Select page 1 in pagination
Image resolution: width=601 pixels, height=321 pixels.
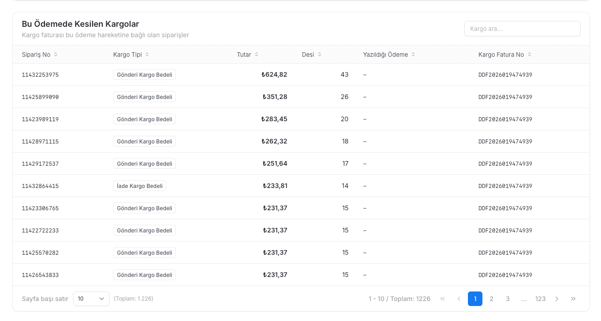(x=475, y=299)
